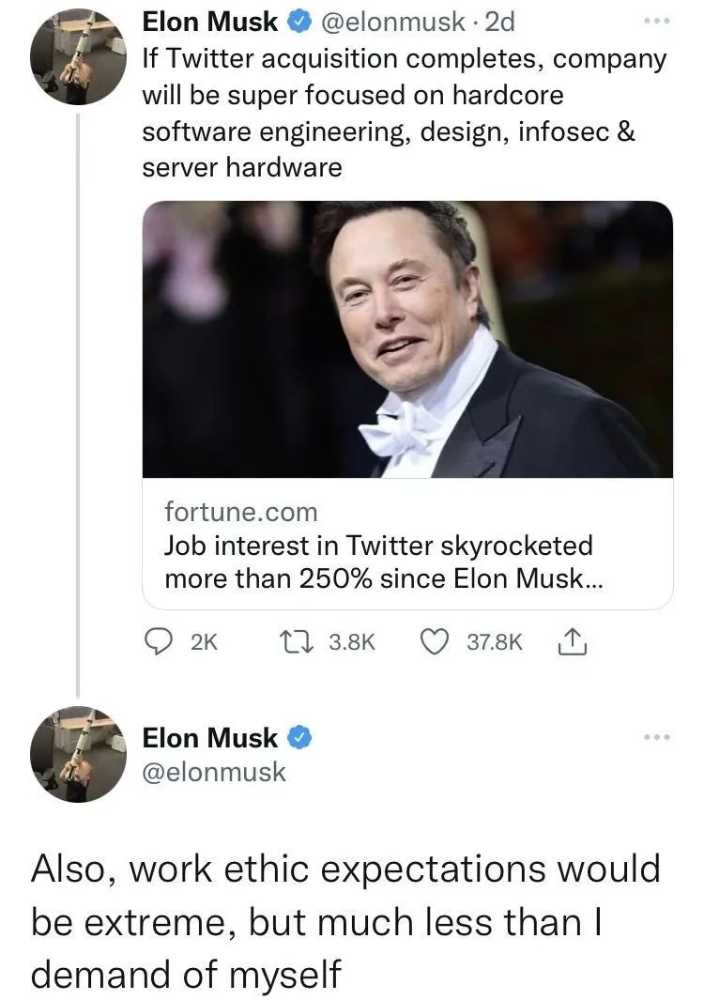Click the 'Elon Musk' name in top tweet
Viewport: 704px width, 1000px height.
(209, 21)
